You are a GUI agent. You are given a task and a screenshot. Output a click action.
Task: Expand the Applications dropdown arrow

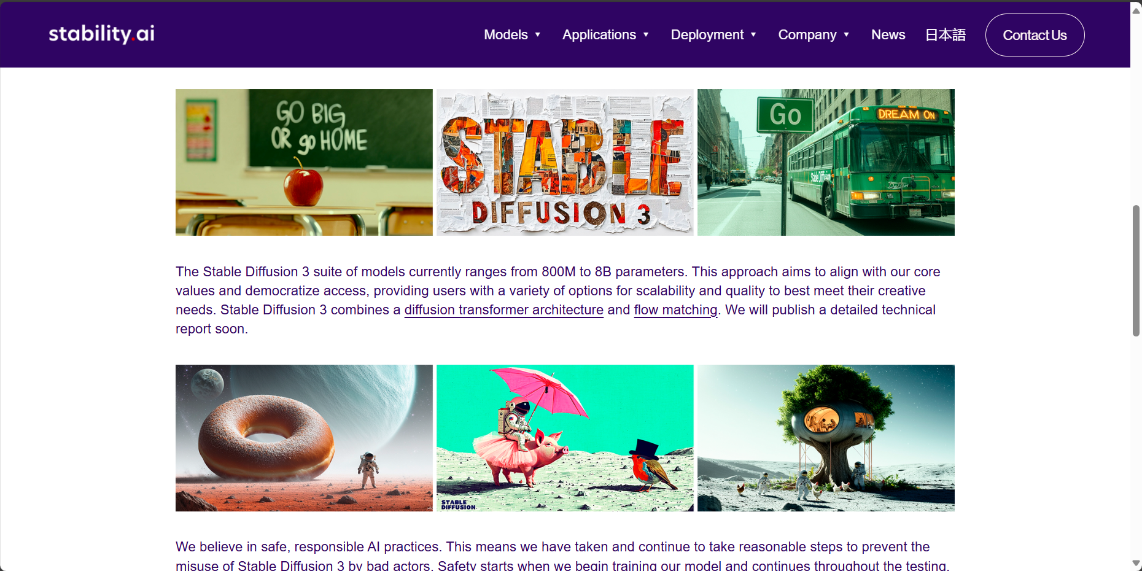click(x=646, y=35)
